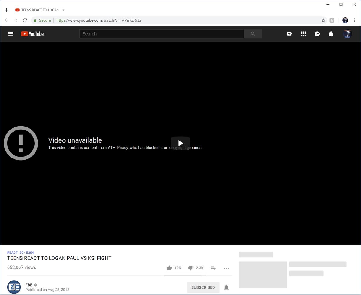Screen dimensions: 361x295
Task: Go to YouTube home via logo
Action: [x=32, y=34]
